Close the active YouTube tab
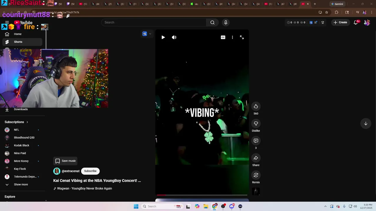The width and height of the screenshot is (376, 211). [308, 4]
